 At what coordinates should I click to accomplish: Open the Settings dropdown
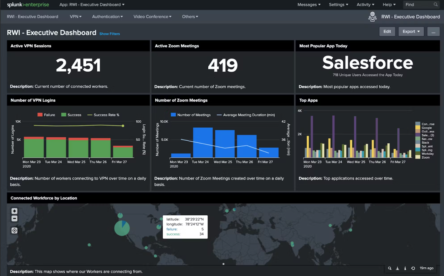339,5
